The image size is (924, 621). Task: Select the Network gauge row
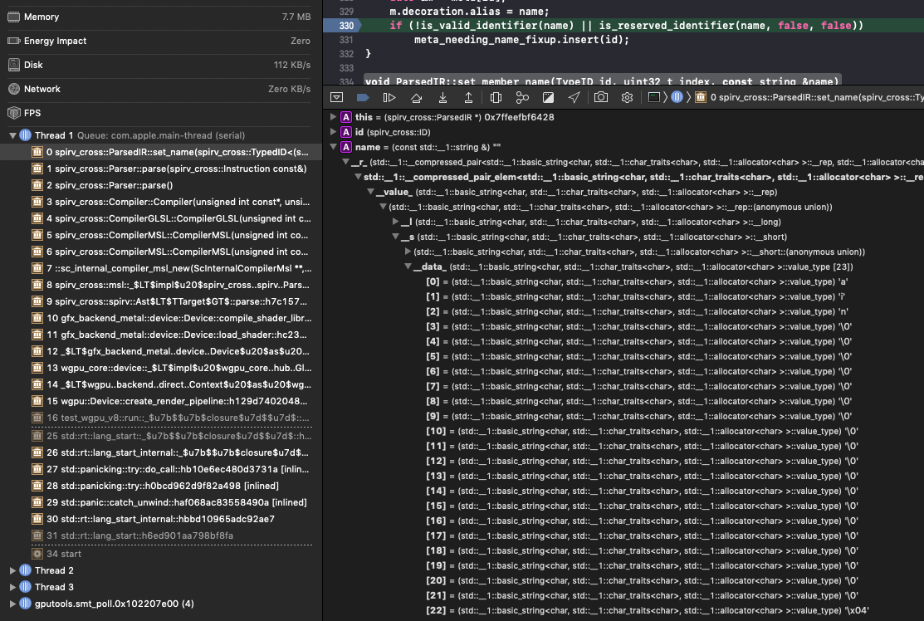click(x=159, y=89)
